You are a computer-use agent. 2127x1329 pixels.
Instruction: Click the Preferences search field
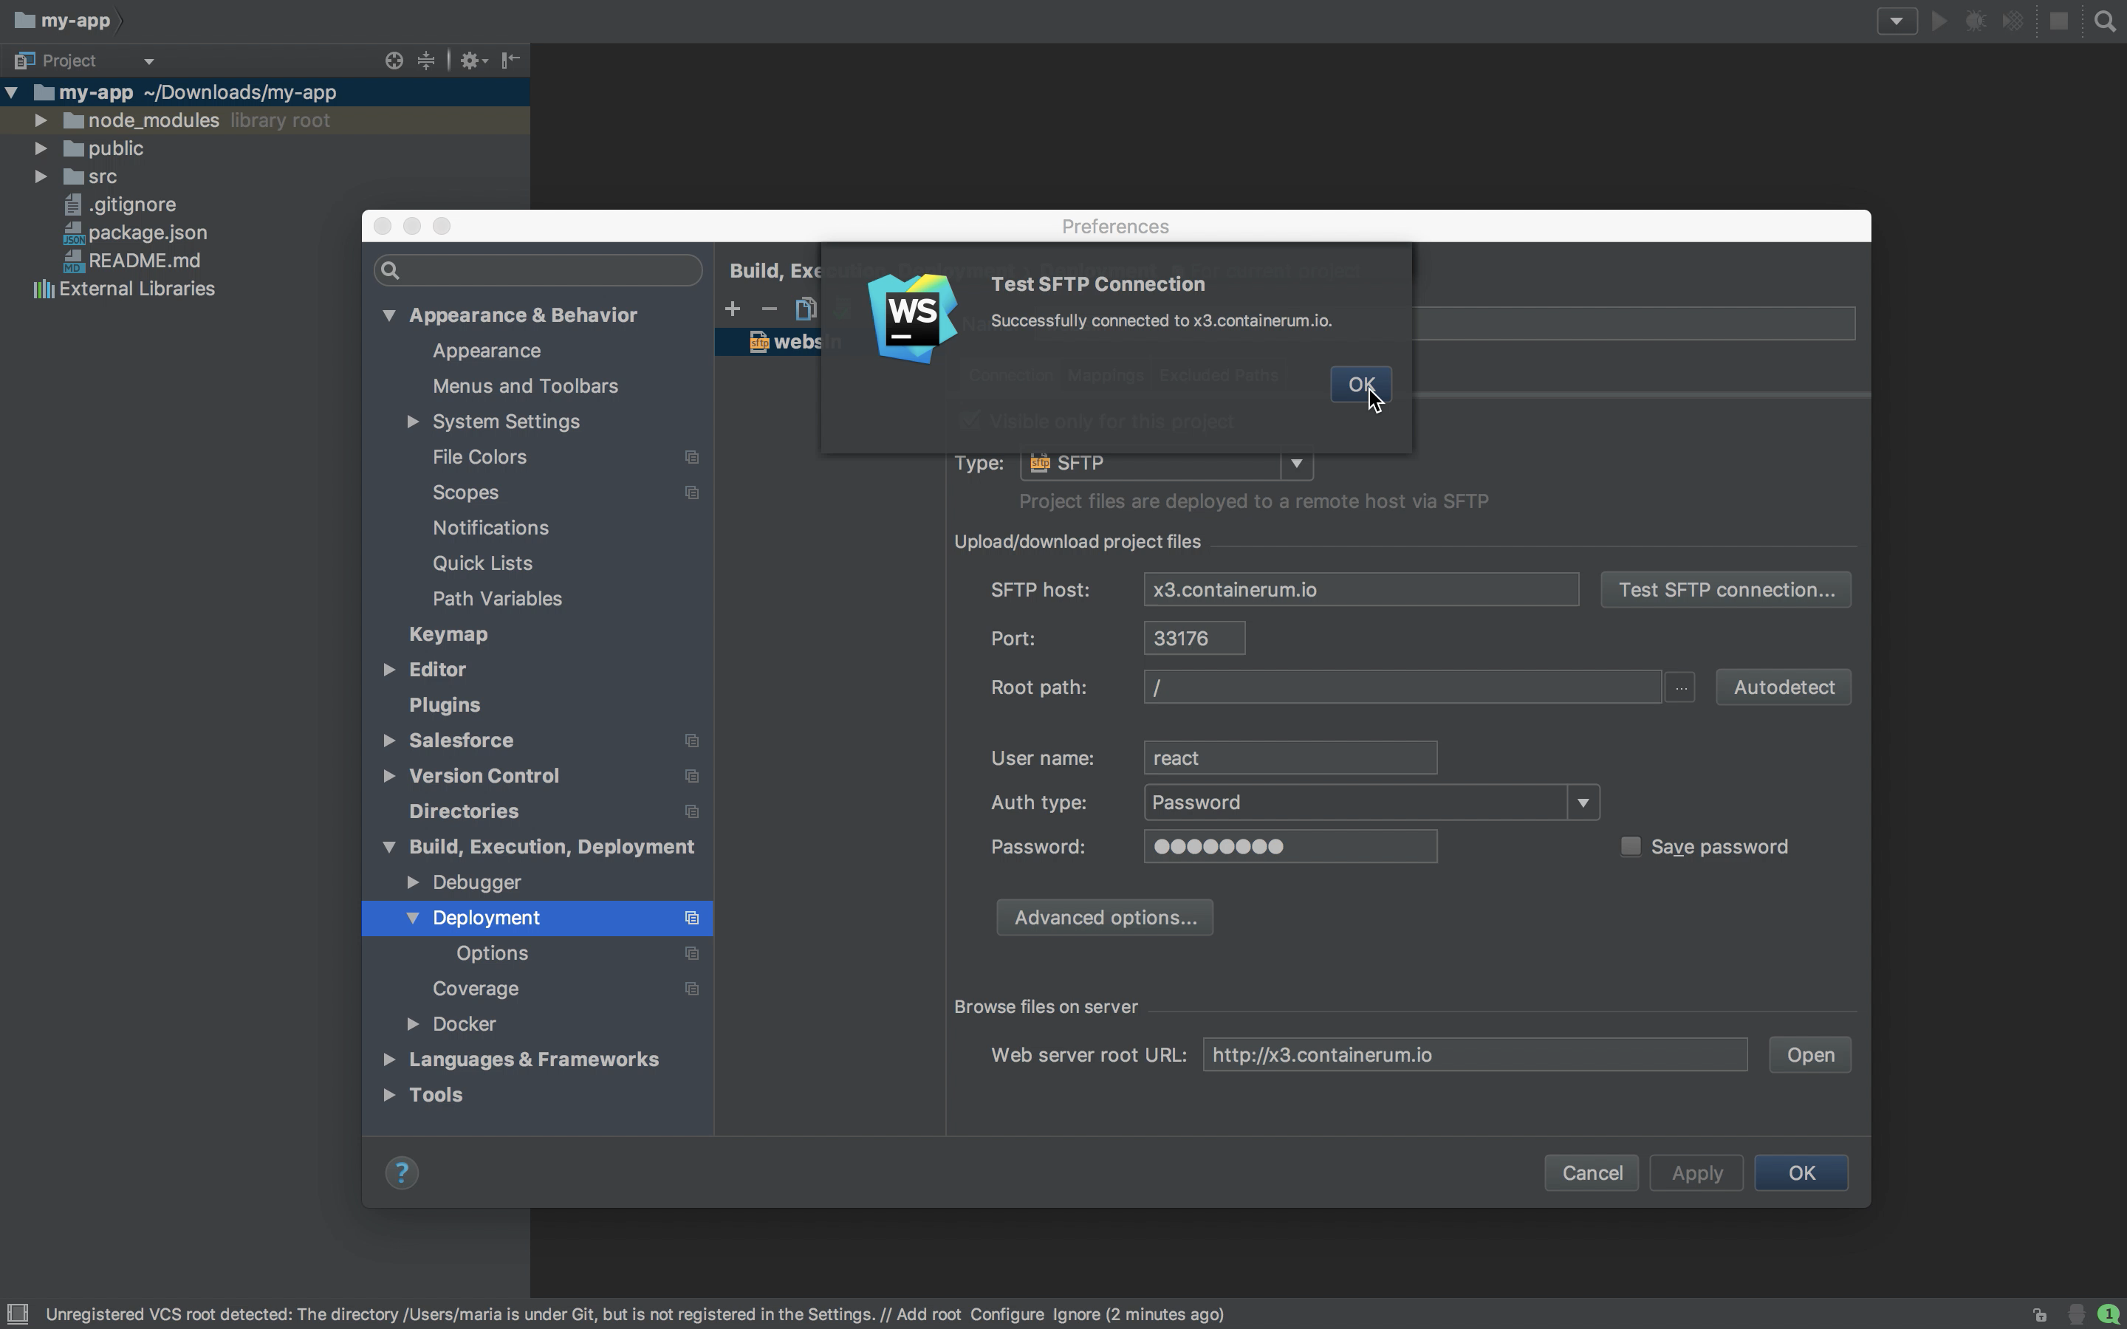pos(538,269)
